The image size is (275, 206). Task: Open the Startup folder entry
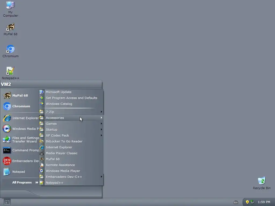pyautogui.click(x=71, y=130)
